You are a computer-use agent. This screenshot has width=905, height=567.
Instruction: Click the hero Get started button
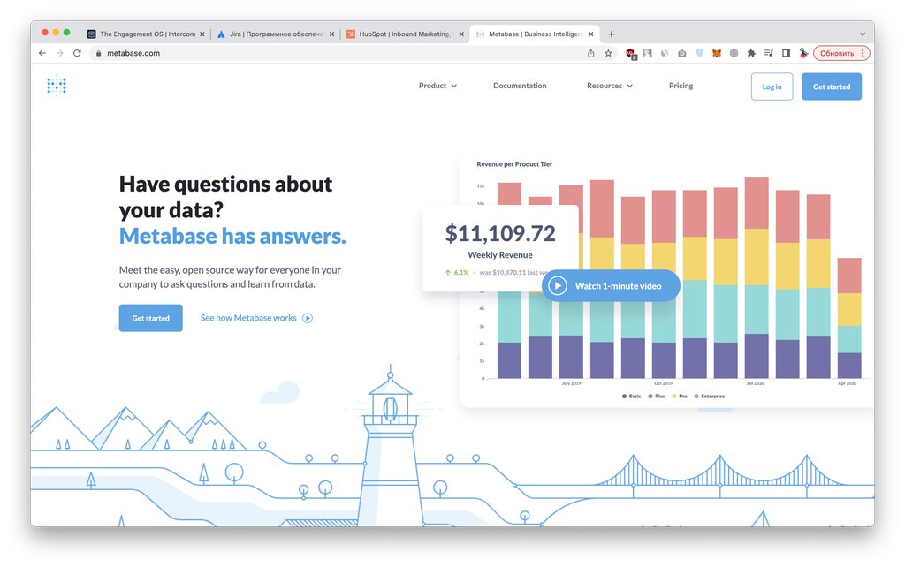click(150, 318)
